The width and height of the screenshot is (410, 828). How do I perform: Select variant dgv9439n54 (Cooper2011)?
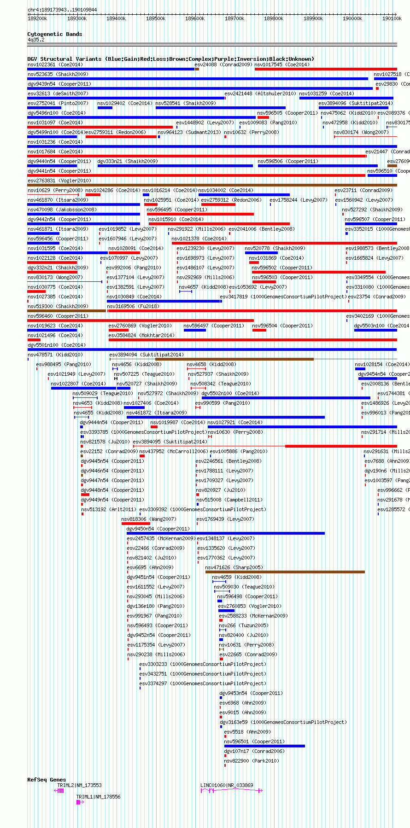(59, 84)
